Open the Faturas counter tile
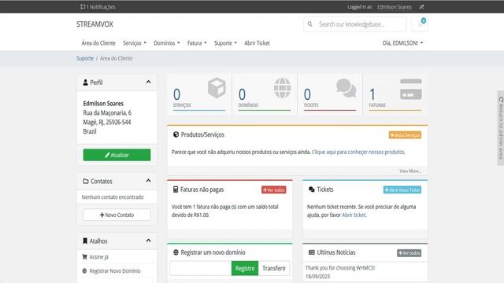 point(395,94)
